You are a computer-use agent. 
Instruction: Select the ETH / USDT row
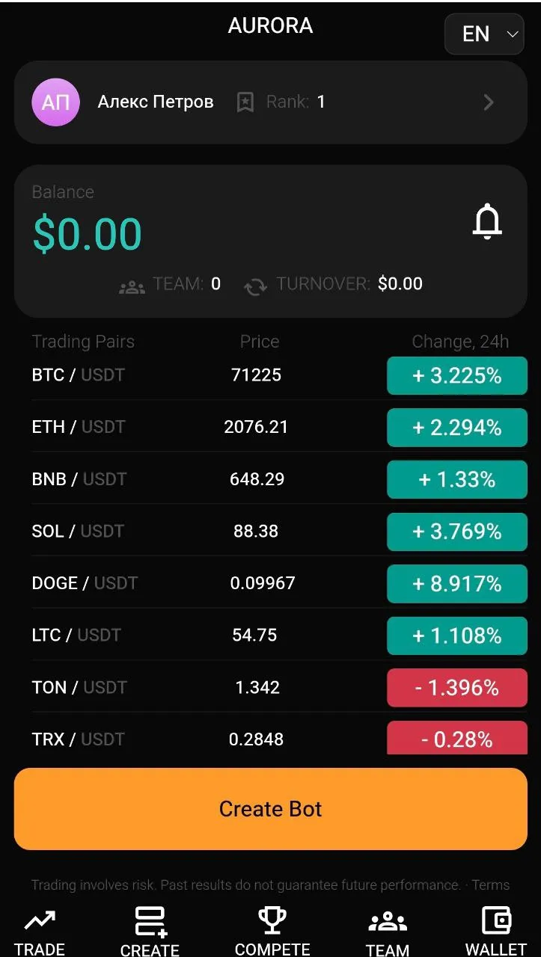pos(271,427)
